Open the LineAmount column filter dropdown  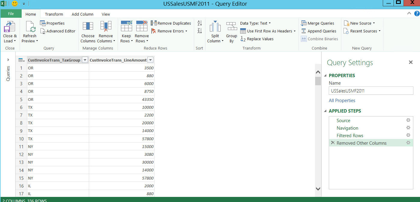click(x=151, y=60)
